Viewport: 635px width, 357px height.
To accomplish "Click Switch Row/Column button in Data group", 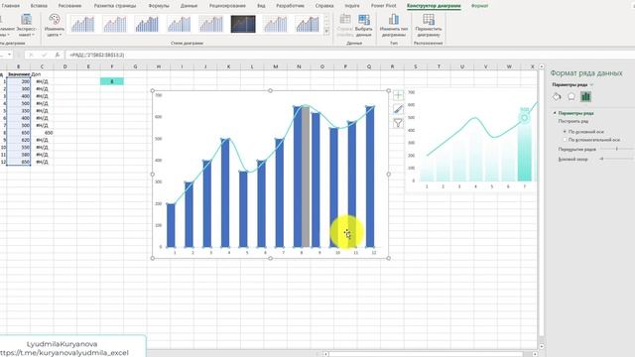I will click(345, 25).
